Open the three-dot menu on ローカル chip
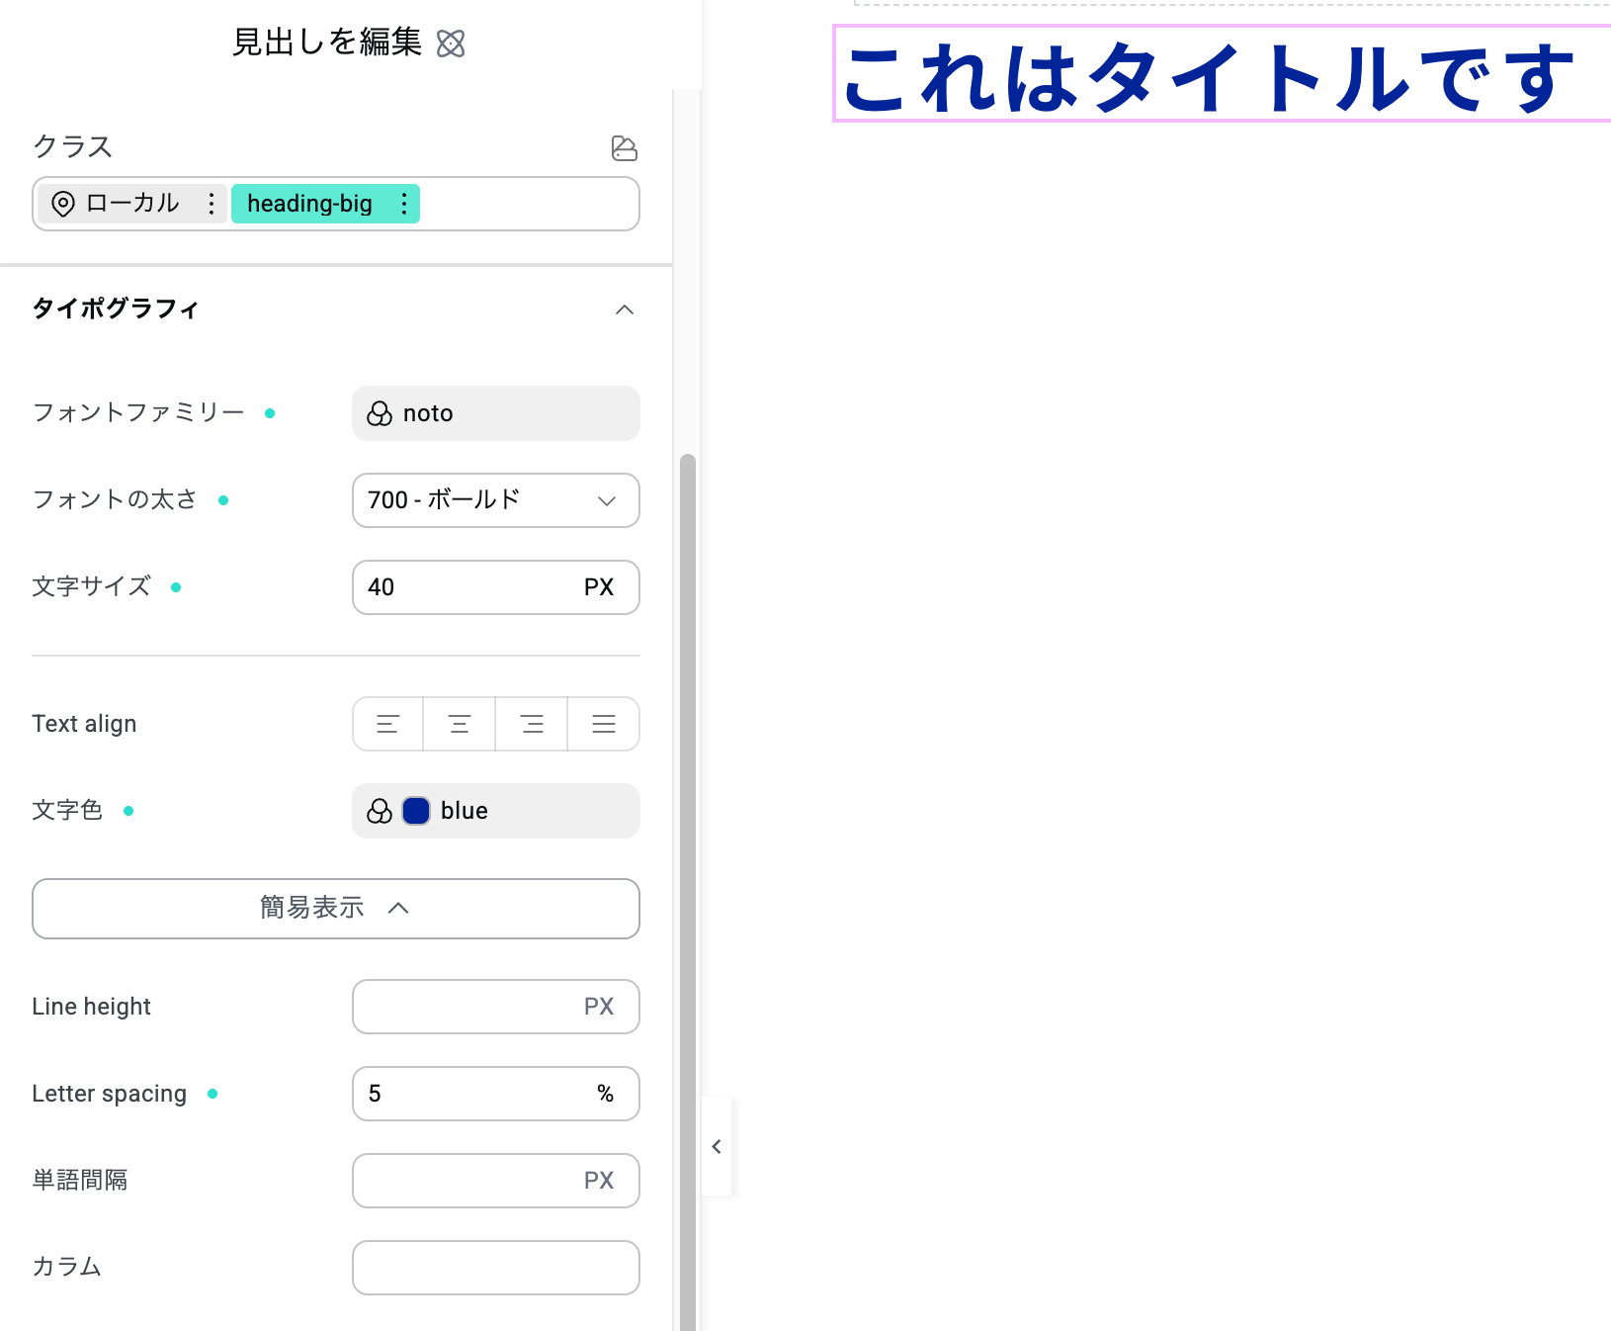The height and width of the screenshot is (1331, 1611). click(211, 204)
